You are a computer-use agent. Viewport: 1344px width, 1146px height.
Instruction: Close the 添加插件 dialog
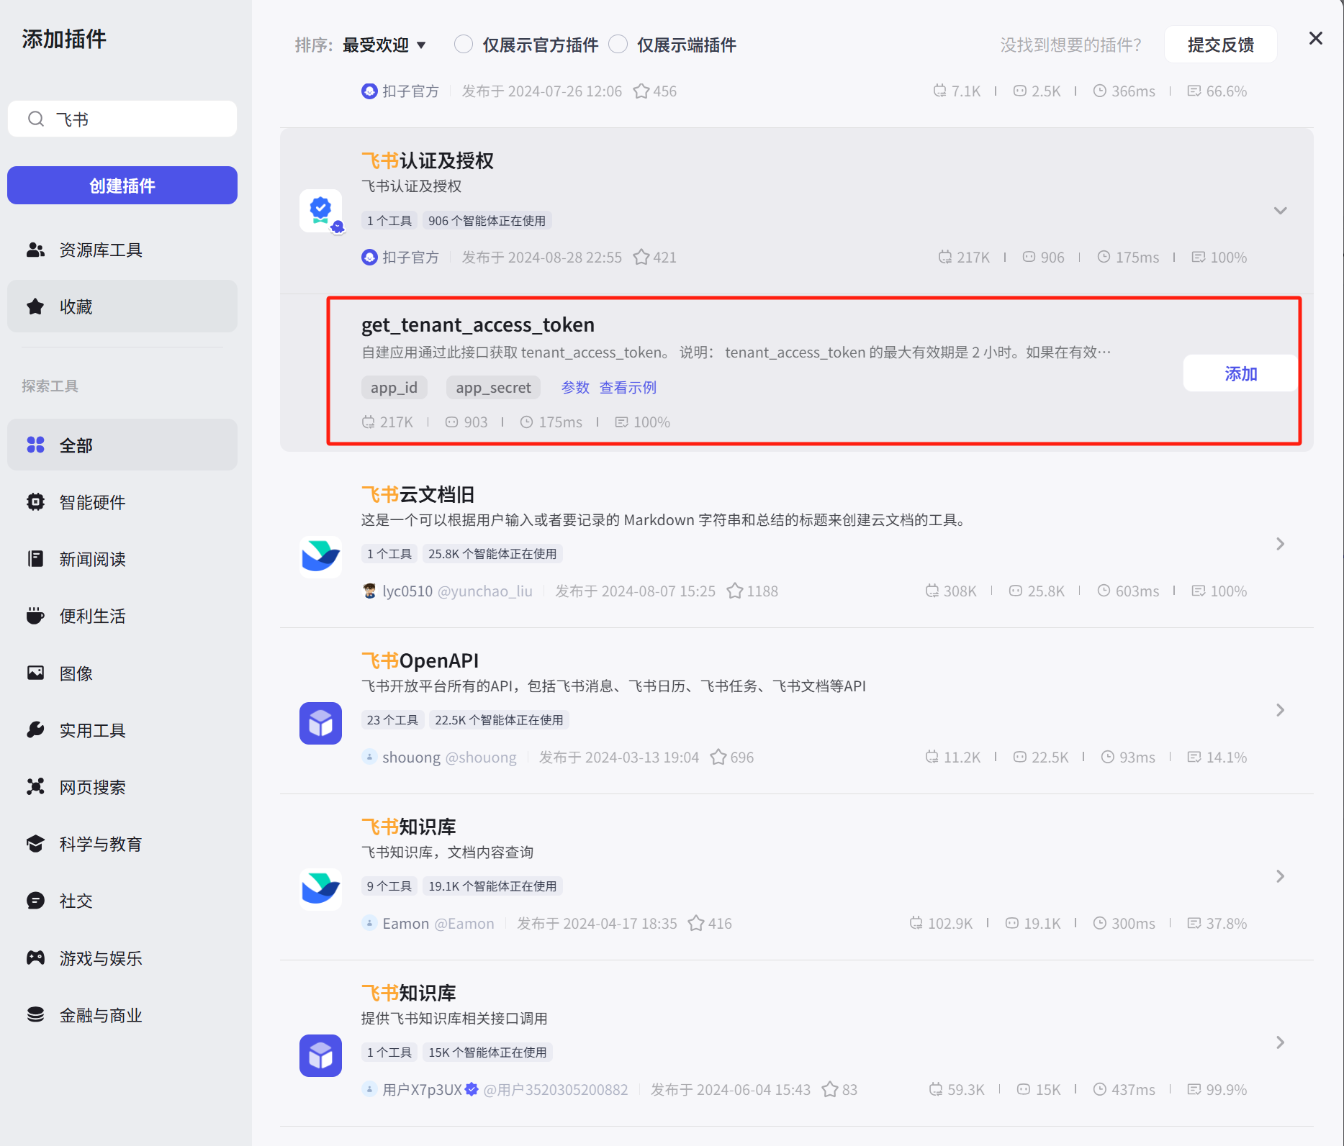tap(1316, 38)
